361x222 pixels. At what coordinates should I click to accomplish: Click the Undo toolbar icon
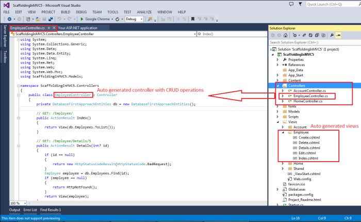point(60,19)
